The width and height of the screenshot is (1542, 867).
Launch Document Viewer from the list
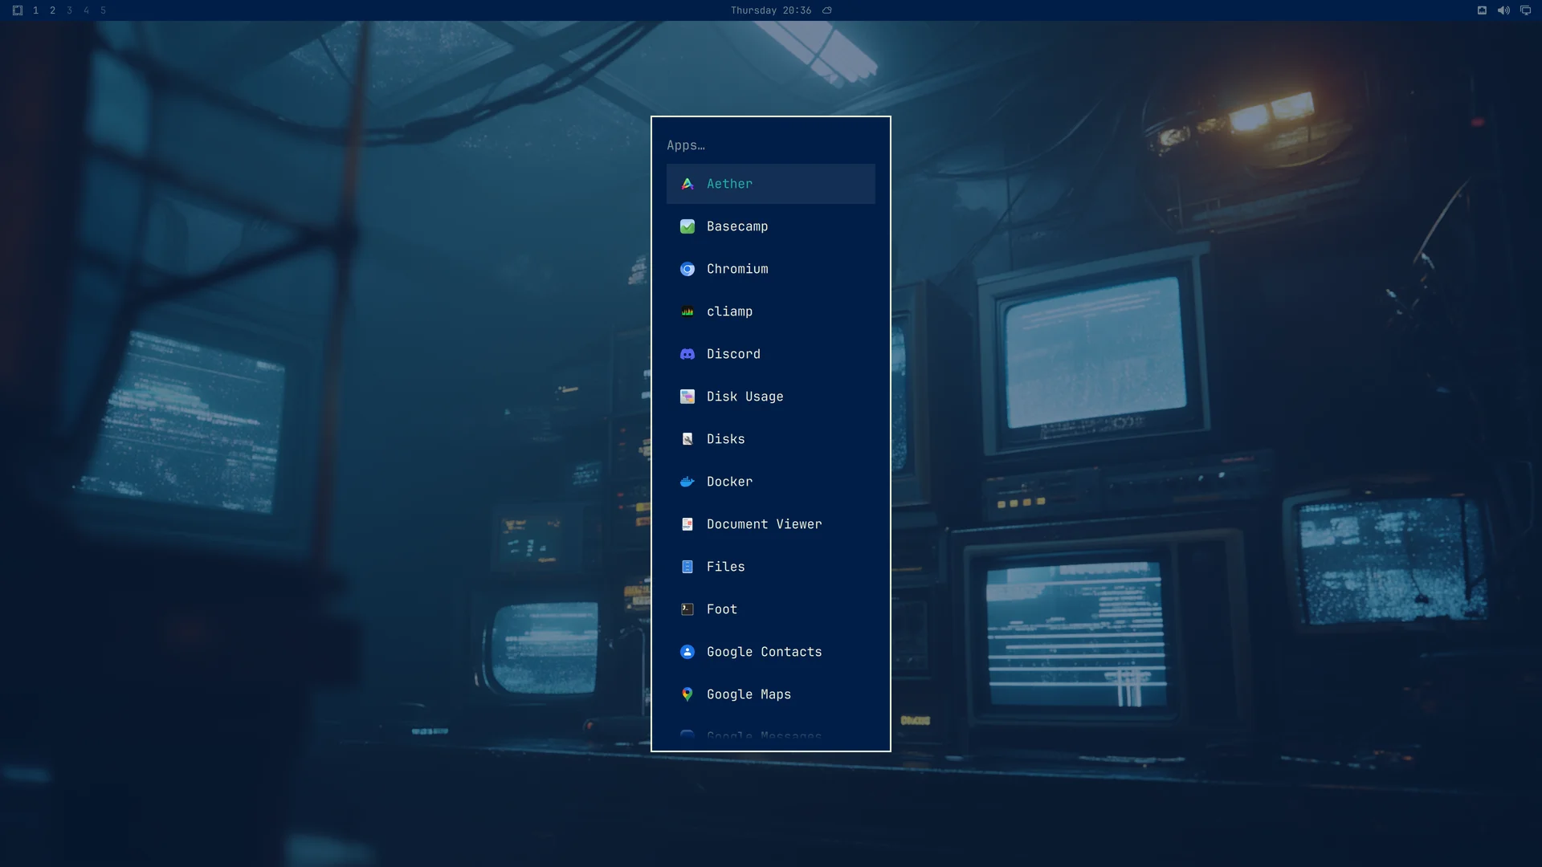tap(771, 524)
